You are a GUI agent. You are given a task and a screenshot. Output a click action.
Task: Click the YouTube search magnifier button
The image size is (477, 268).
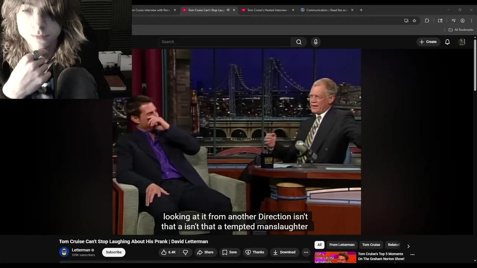point(299,42)
